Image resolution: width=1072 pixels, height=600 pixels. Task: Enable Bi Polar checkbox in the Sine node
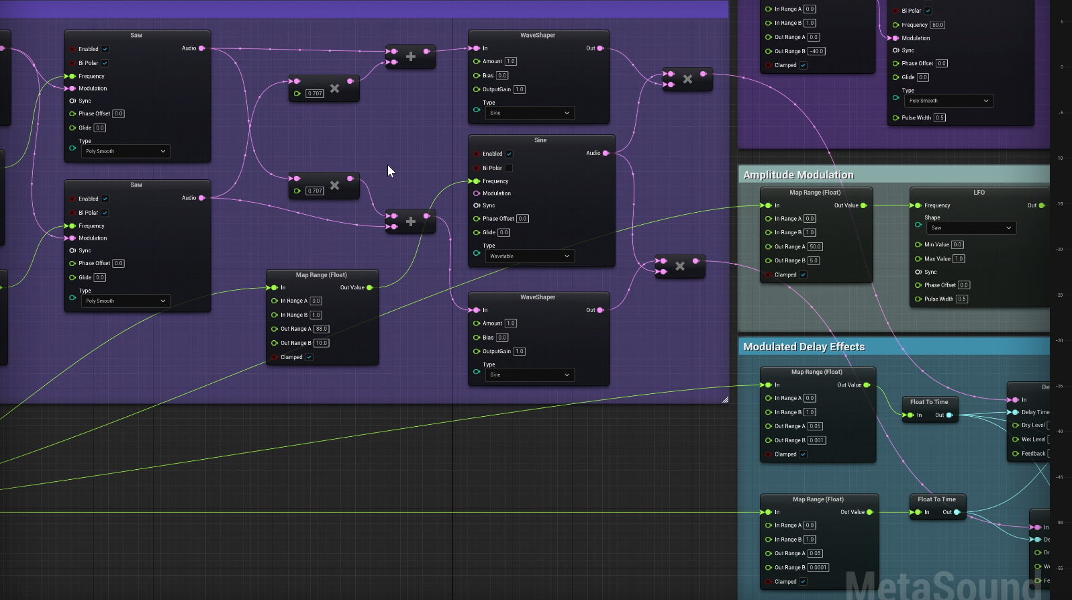click(x=508, y=168)
